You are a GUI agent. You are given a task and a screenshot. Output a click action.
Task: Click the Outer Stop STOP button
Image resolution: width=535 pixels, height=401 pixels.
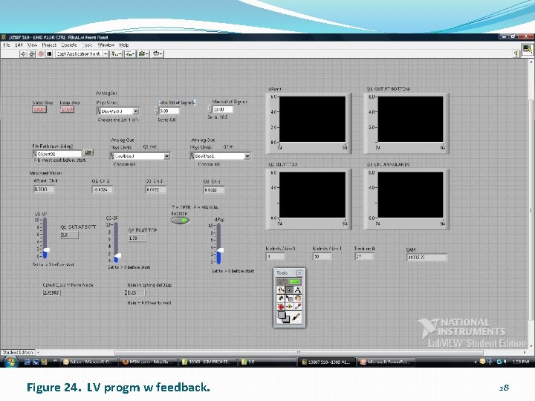39,109
